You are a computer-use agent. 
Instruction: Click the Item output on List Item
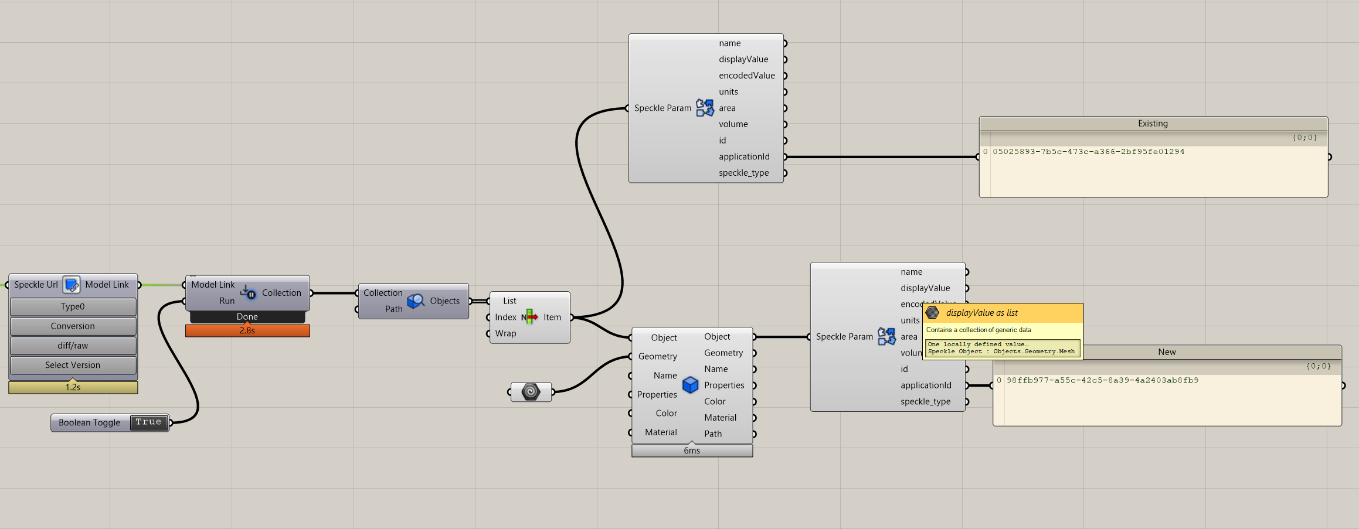[x=552, y=317]
